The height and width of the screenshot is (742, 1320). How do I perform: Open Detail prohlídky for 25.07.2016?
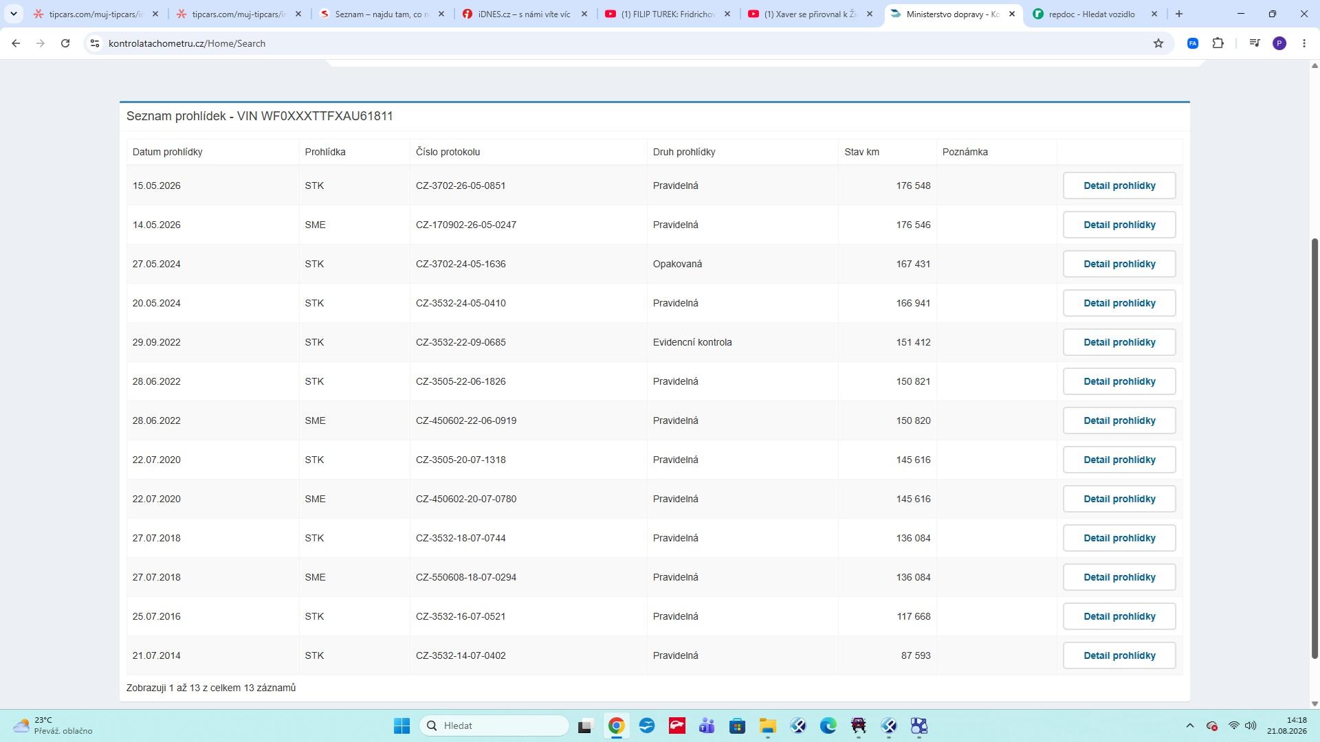tap(1119, 616)
